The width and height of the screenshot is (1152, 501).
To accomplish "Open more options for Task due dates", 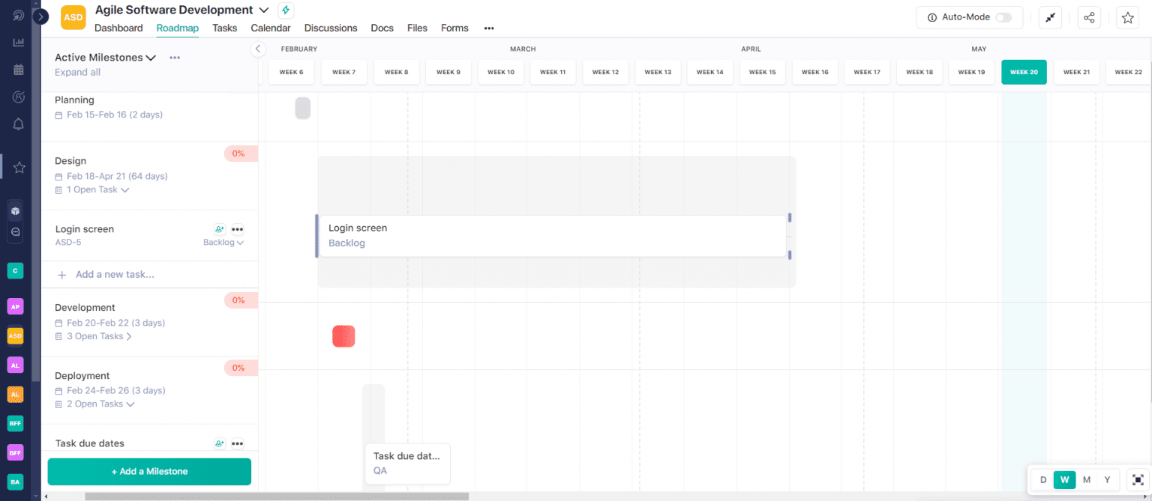I will pyautogui.click(x=238, y=443).
